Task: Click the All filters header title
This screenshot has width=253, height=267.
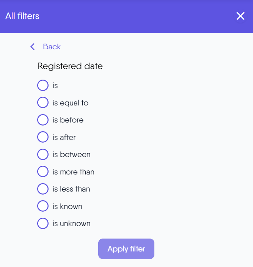Action: (22, 16)
